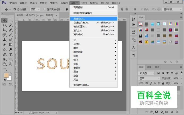Click the layer fx styles button
184x115 pixels.
pyautogui.click(x=152, y=112)
